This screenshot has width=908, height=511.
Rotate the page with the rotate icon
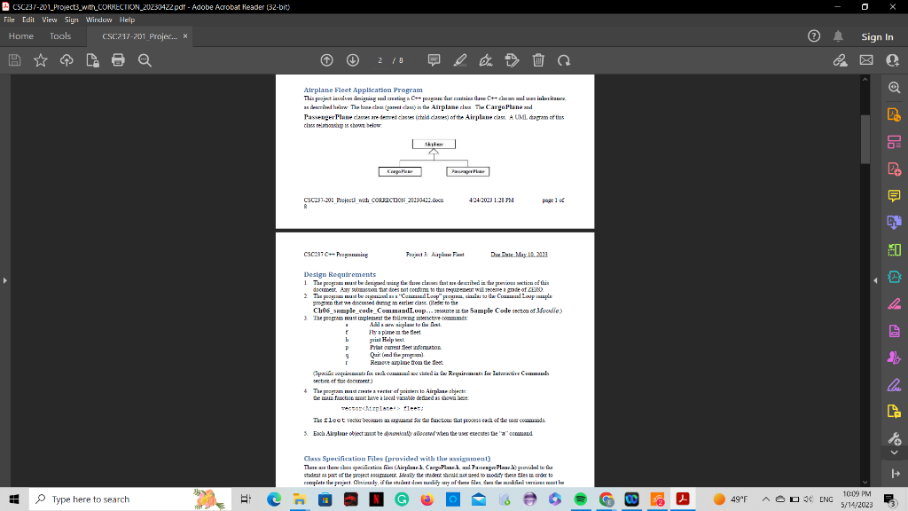coord(564,60)
